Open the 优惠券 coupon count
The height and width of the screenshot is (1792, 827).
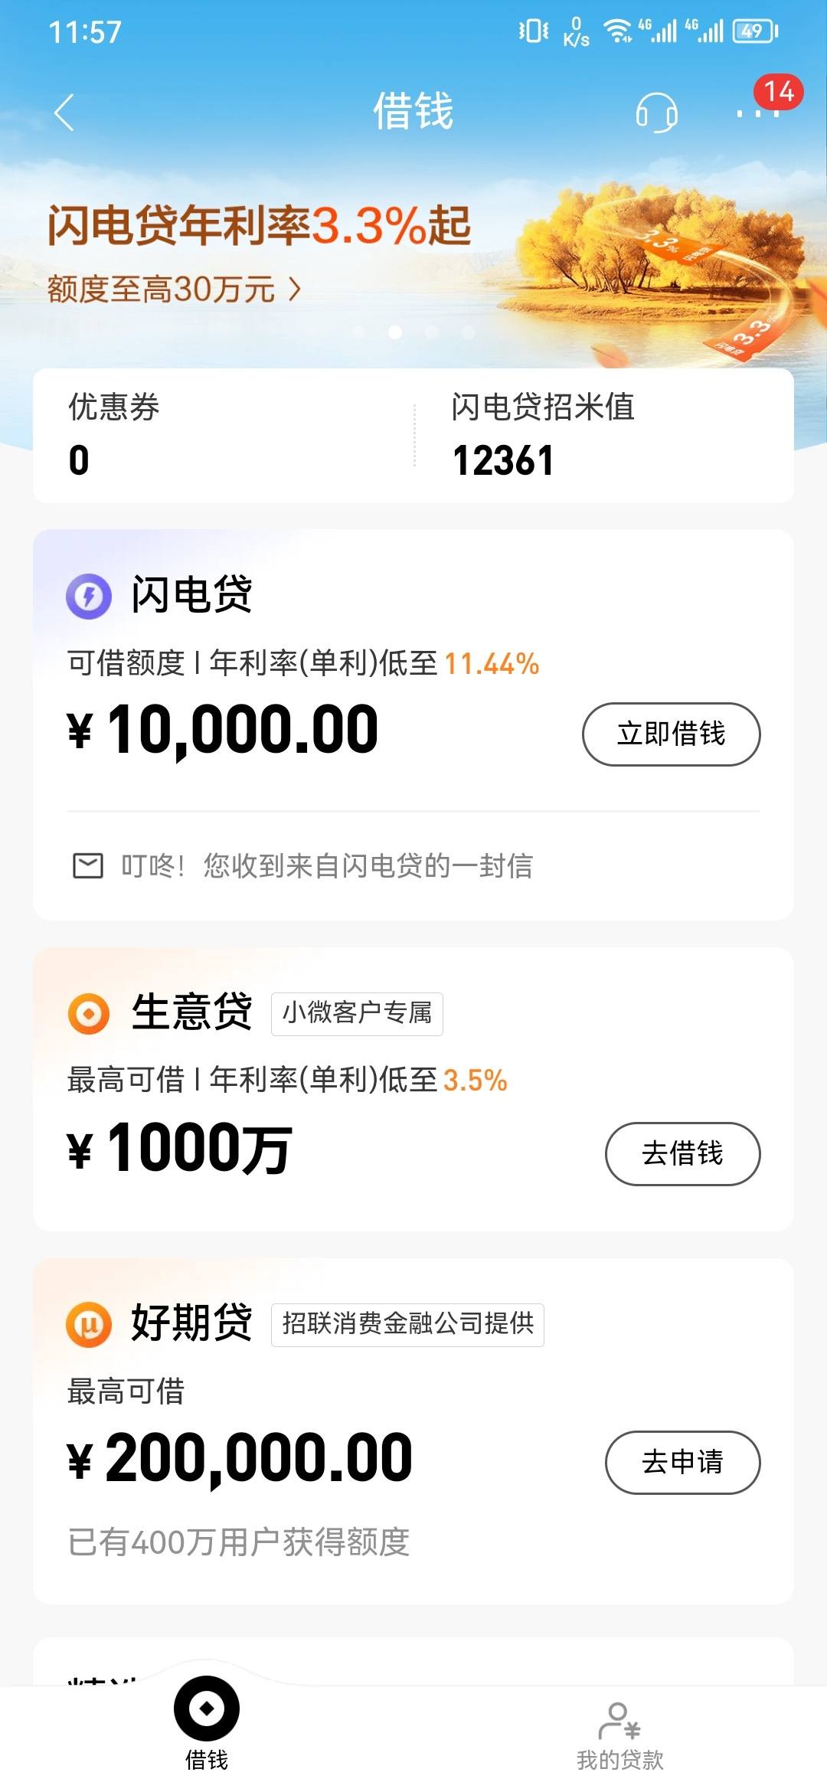114,435
